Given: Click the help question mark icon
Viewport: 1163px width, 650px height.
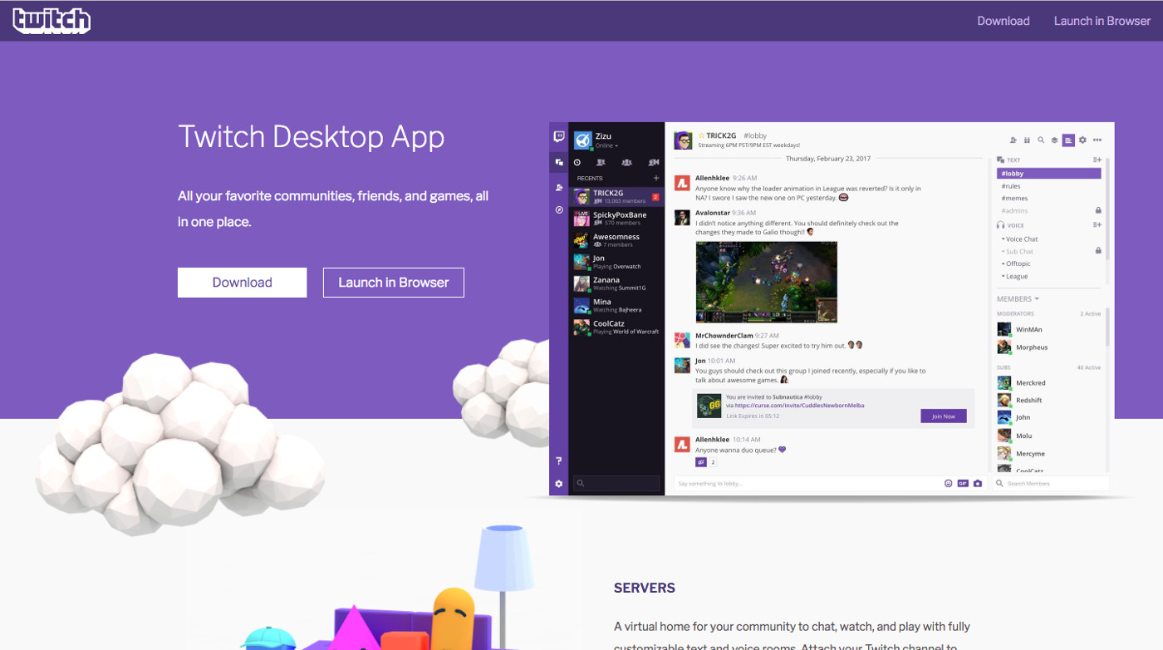Looking at the screenshot, I should coord(559,460).
